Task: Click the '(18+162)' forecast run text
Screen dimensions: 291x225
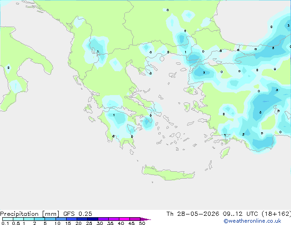Action: click(x=276, y=214)
